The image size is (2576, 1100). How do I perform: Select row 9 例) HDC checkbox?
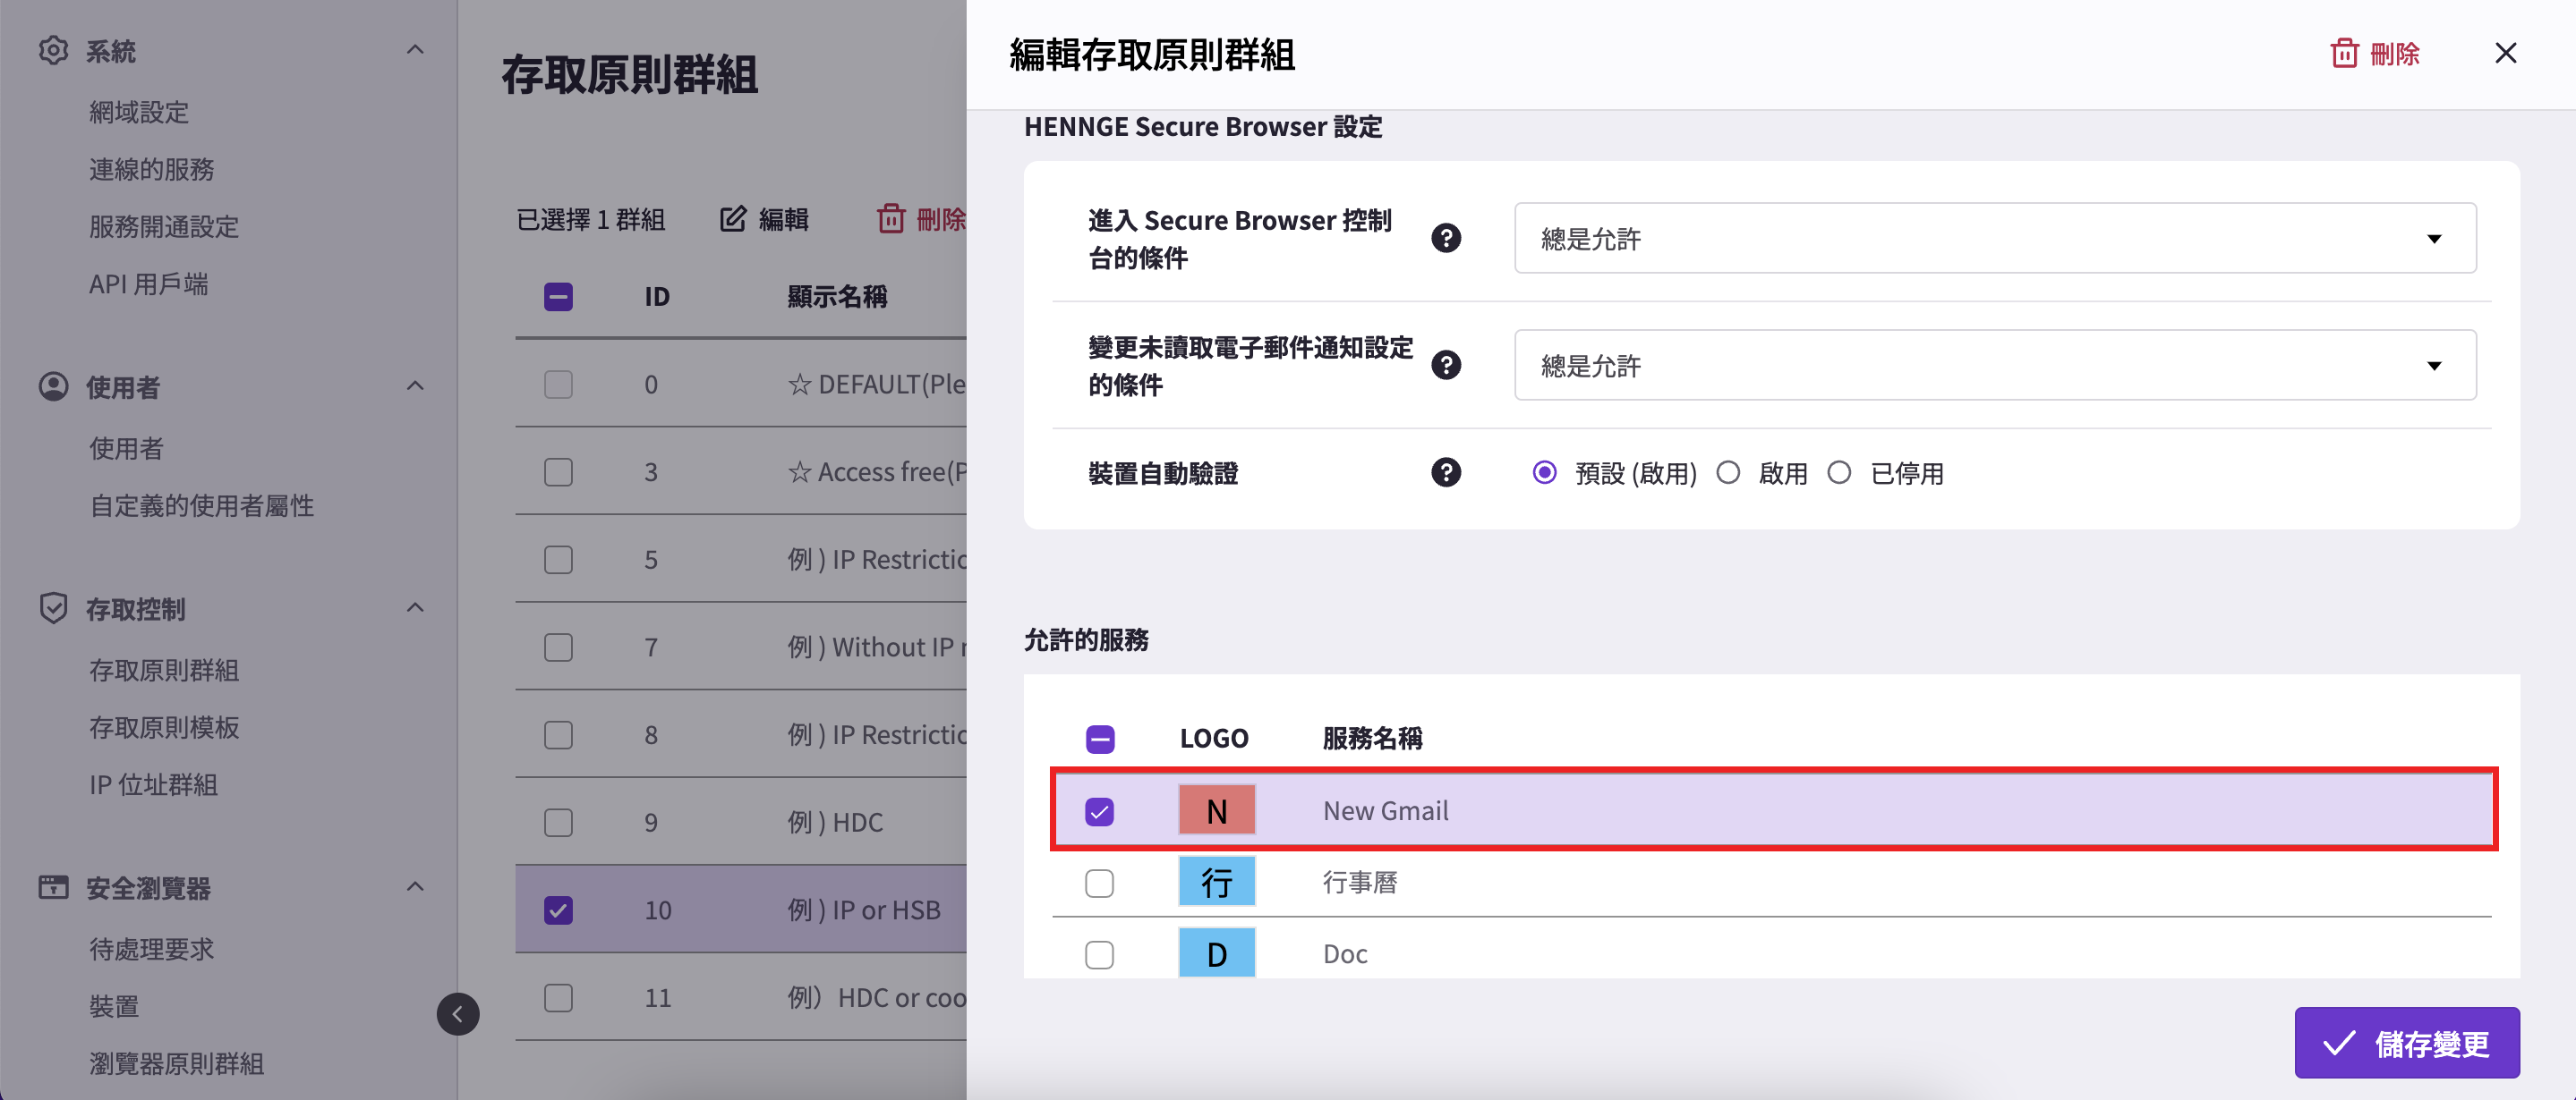pos(558,822)
